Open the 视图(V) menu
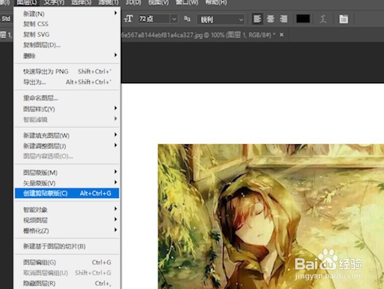The width and height of the screenshot is (384, 289). 158,2
